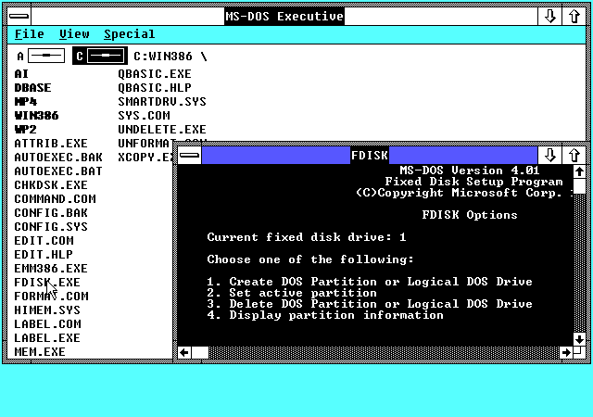Minimize the FDISK window
Viewport: 593px width, 417px height.
tap(549, 155)
